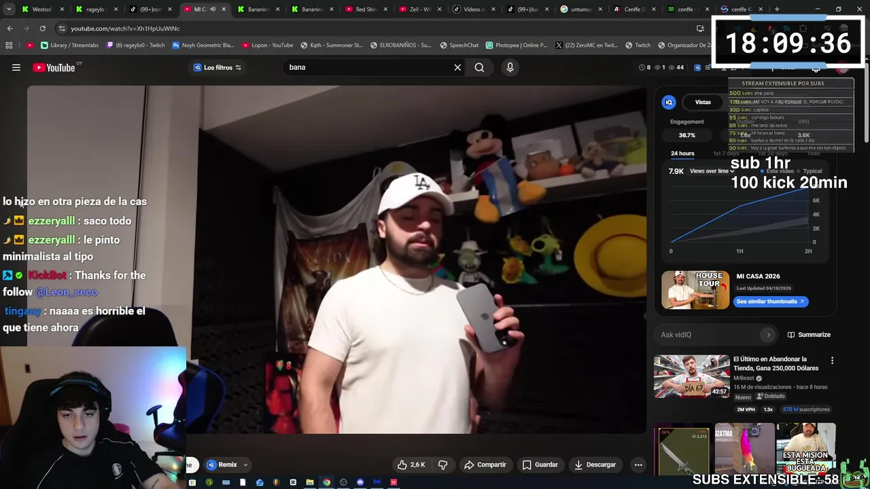Click tingauy username in chat overlay

click(x=22, y=311)
